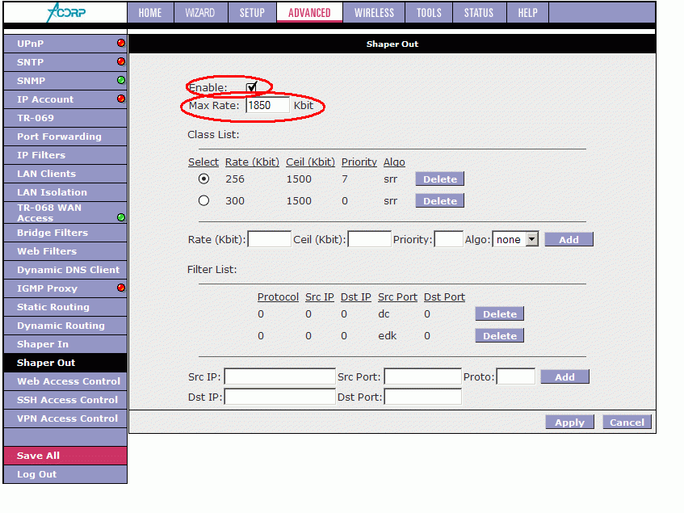This screenshot has width=684, height=513.
Task: Select the class with rate 300
Action: (204, 200)
